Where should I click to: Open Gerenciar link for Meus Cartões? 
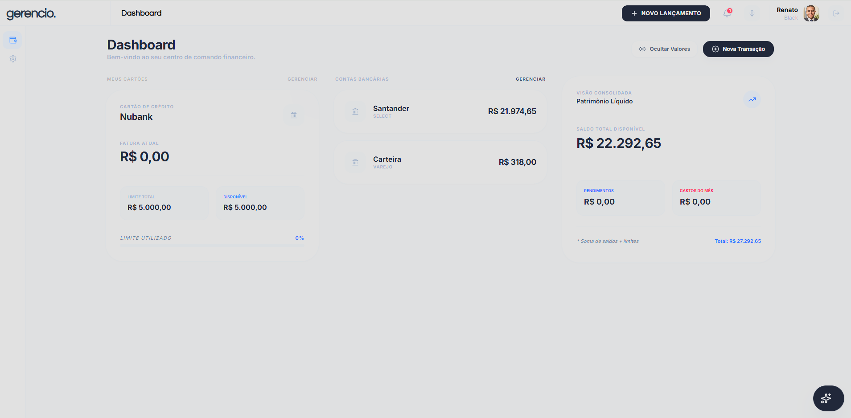[x=302, y=79]
